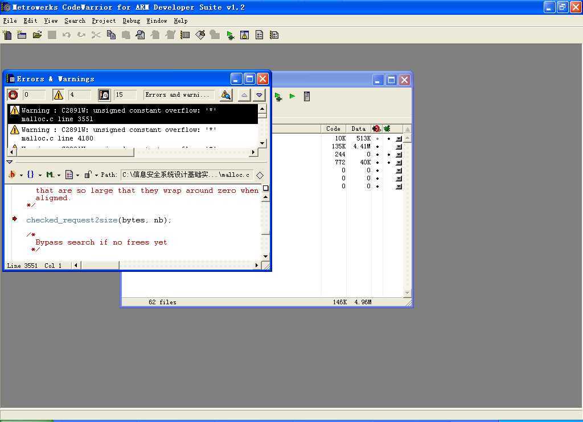Toggle debug dot for the 772 code row
This screenshot has height=422, width=583.
377,162
